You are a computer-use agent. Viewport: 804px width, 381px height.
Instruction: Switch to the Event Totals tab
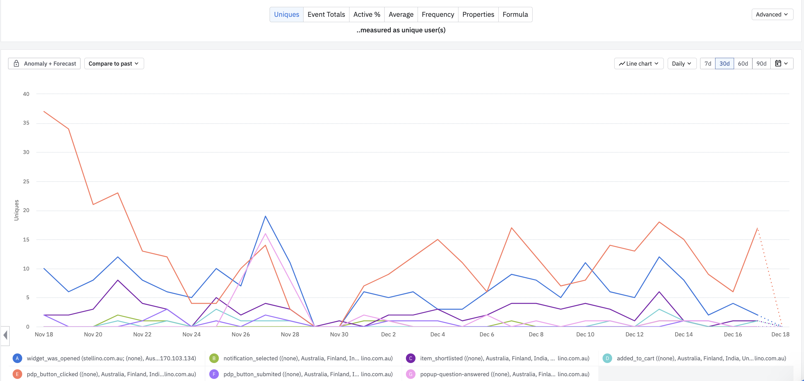[326, 14]
